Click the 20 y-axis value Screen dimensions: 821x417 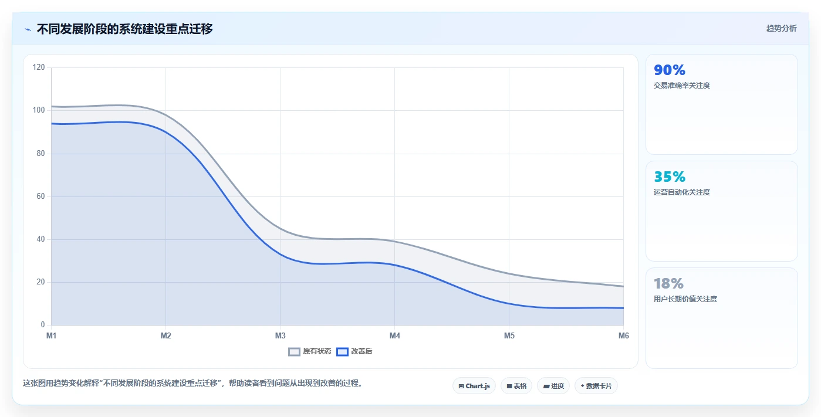40,282
